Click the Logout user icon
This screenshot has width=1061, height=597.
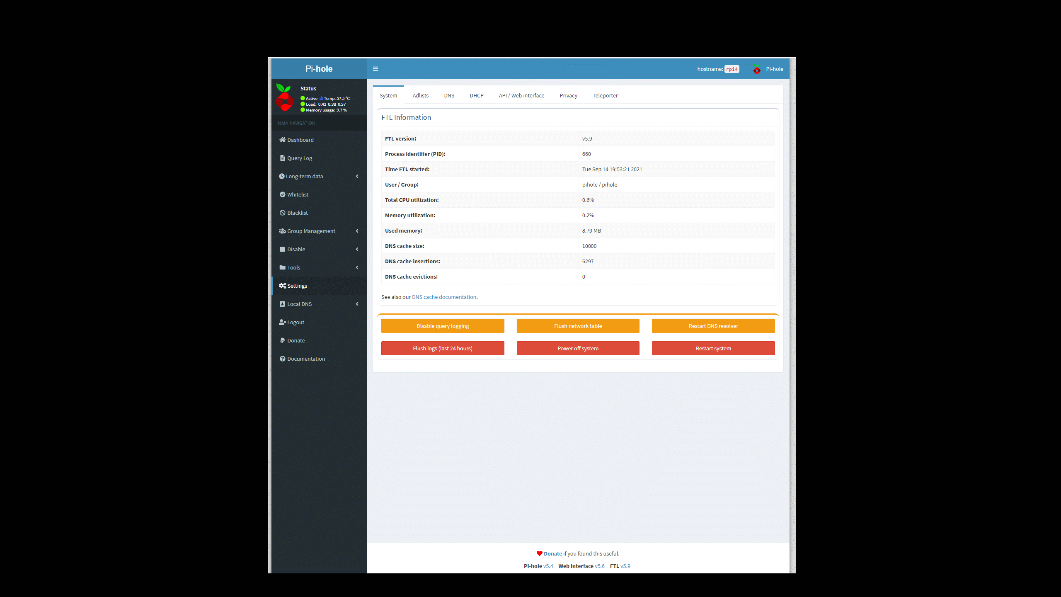click(282, 322)
